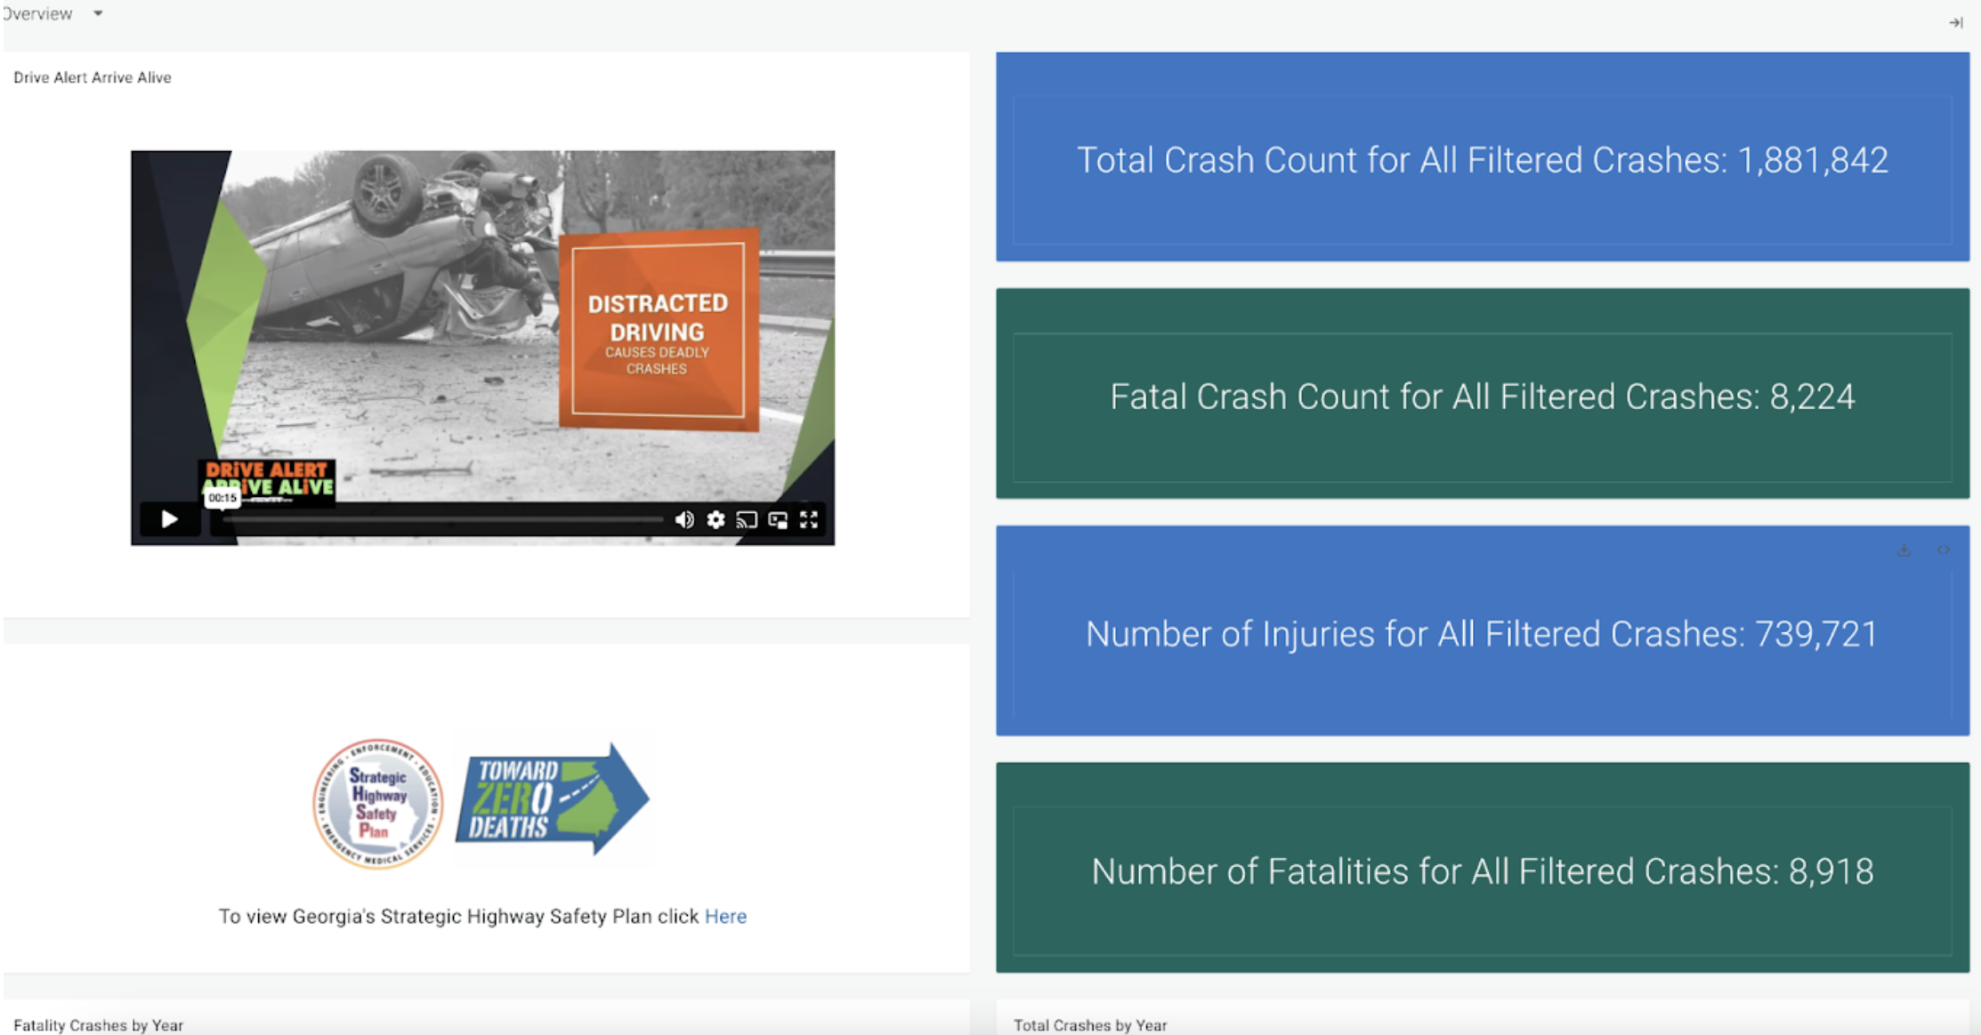Seek within the video progress bar

(442, 519)
